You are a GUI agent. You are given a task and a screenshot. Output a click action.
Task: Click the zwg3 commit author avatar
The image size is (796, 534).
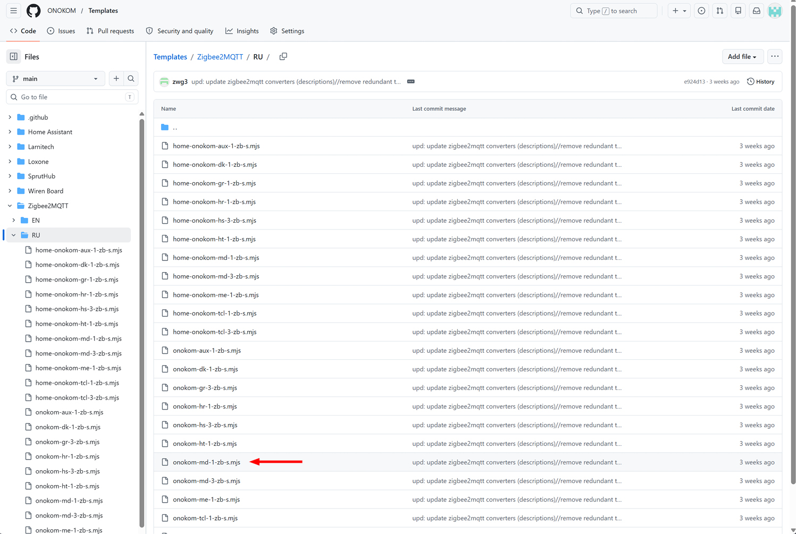click(x=164, y=82)
